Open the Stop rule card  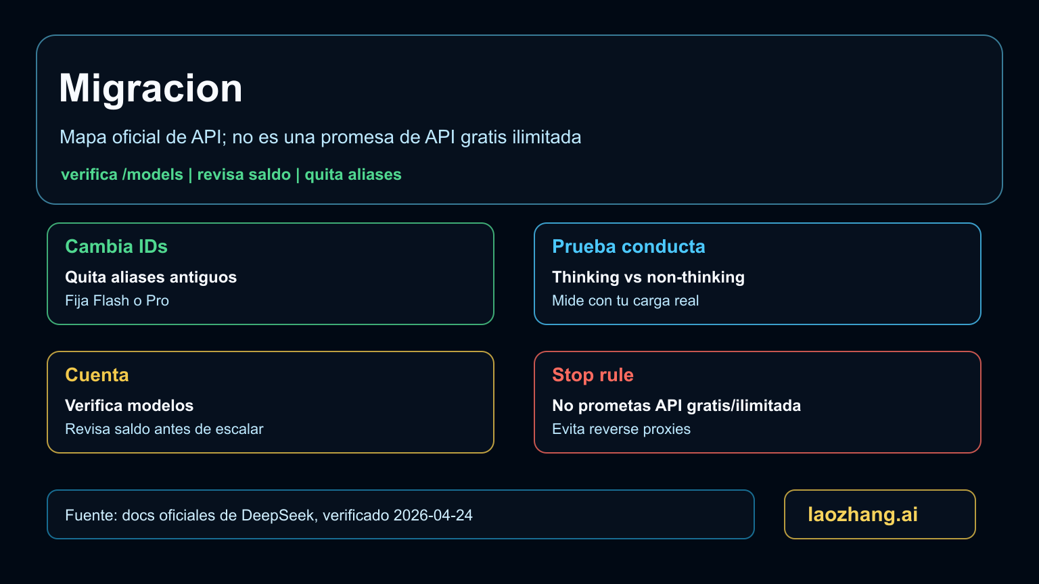(758, 402)
